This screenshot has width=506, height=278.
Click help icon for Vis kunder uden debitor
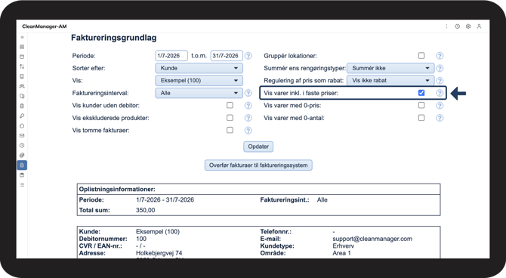[x=248, y=106]
